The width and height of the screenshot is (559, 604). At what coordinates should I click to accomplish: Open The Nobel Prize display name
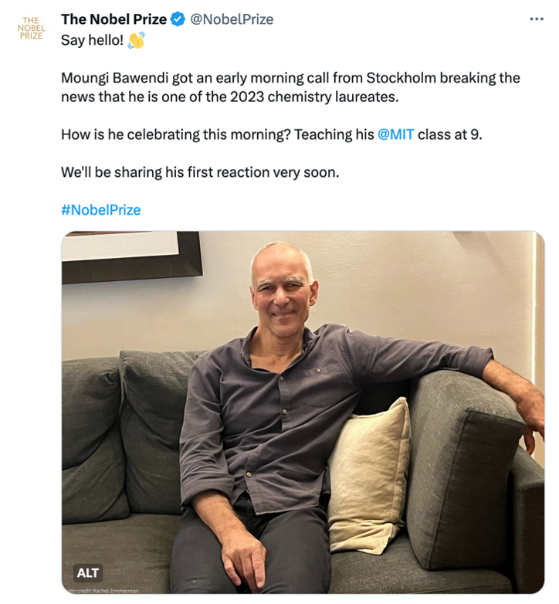click(x=113, y=19)
